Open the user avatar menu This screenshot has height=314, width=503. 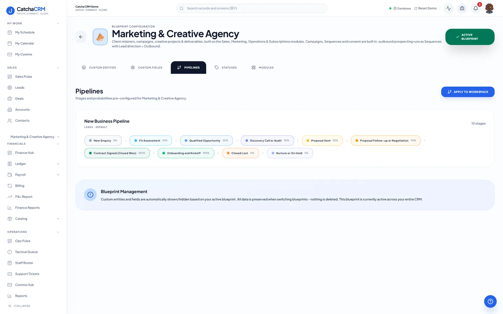click(489, 8)
